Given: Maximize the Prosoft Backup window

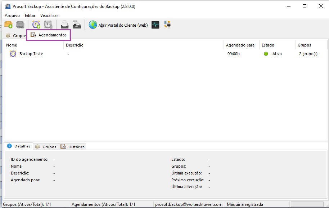Looking at the screenshot, I should click(305, 6).
